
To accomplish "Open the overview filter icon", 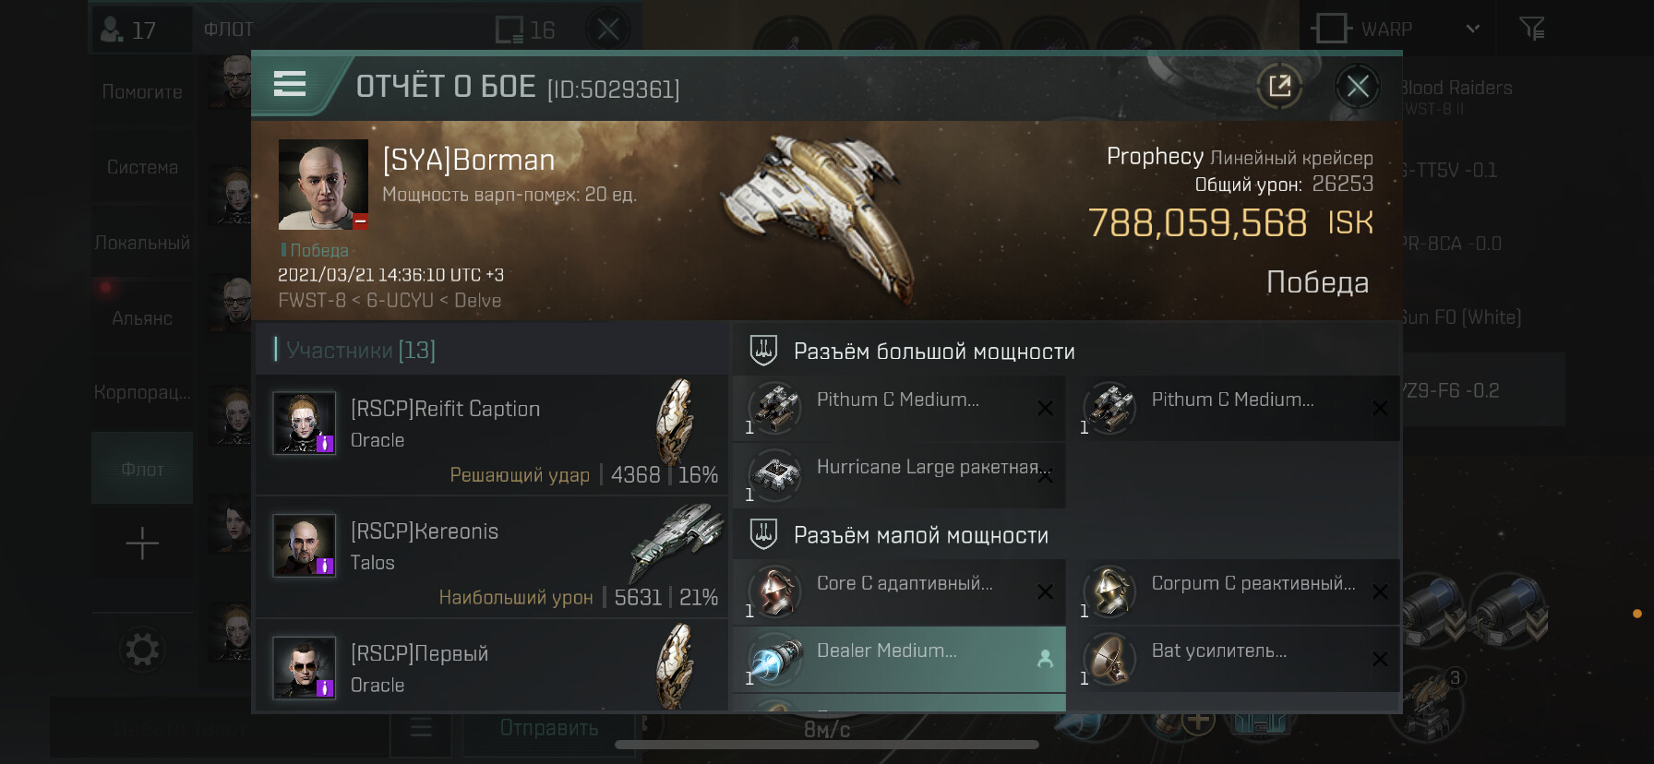I will pos(1532,29).
